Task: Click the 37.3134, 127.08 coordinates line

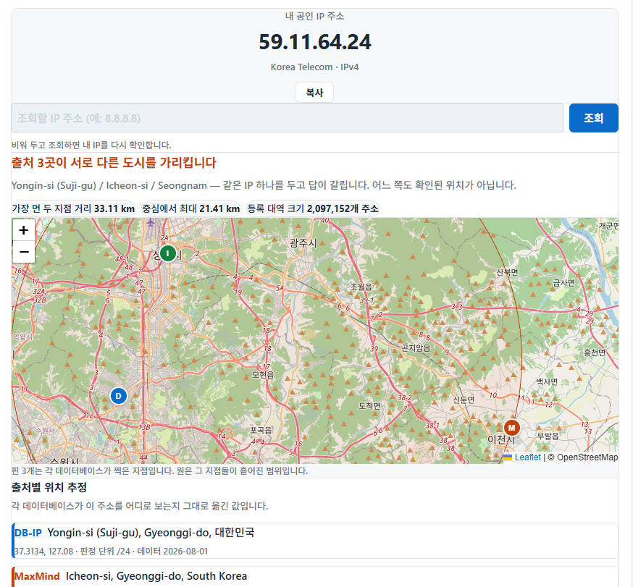Action: (111, 551)
